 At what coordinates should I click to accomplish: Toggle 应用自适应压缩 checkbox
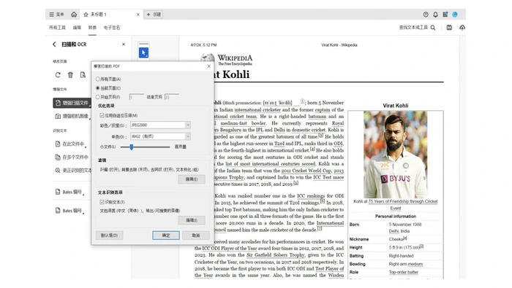(x=102, y=115)
